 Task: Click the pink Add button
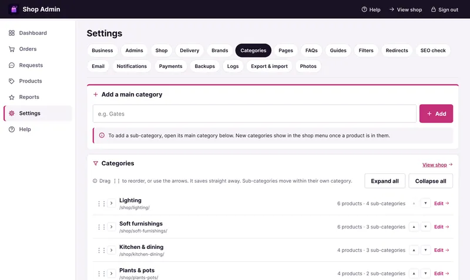(436, 114)
